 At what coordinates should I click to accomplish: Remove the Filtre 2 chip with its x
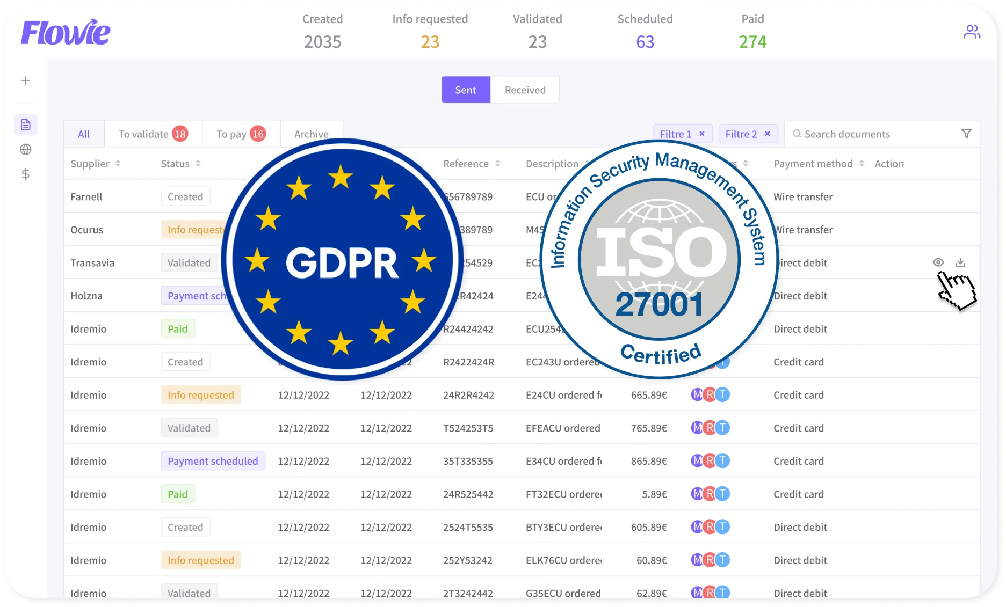[767, 134]
